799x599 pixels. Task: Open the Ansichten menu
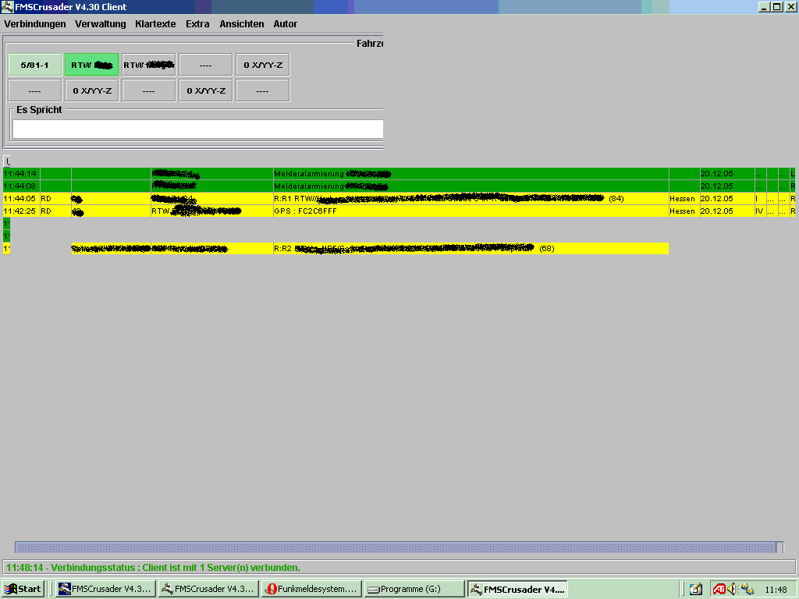tap(242, 24)
